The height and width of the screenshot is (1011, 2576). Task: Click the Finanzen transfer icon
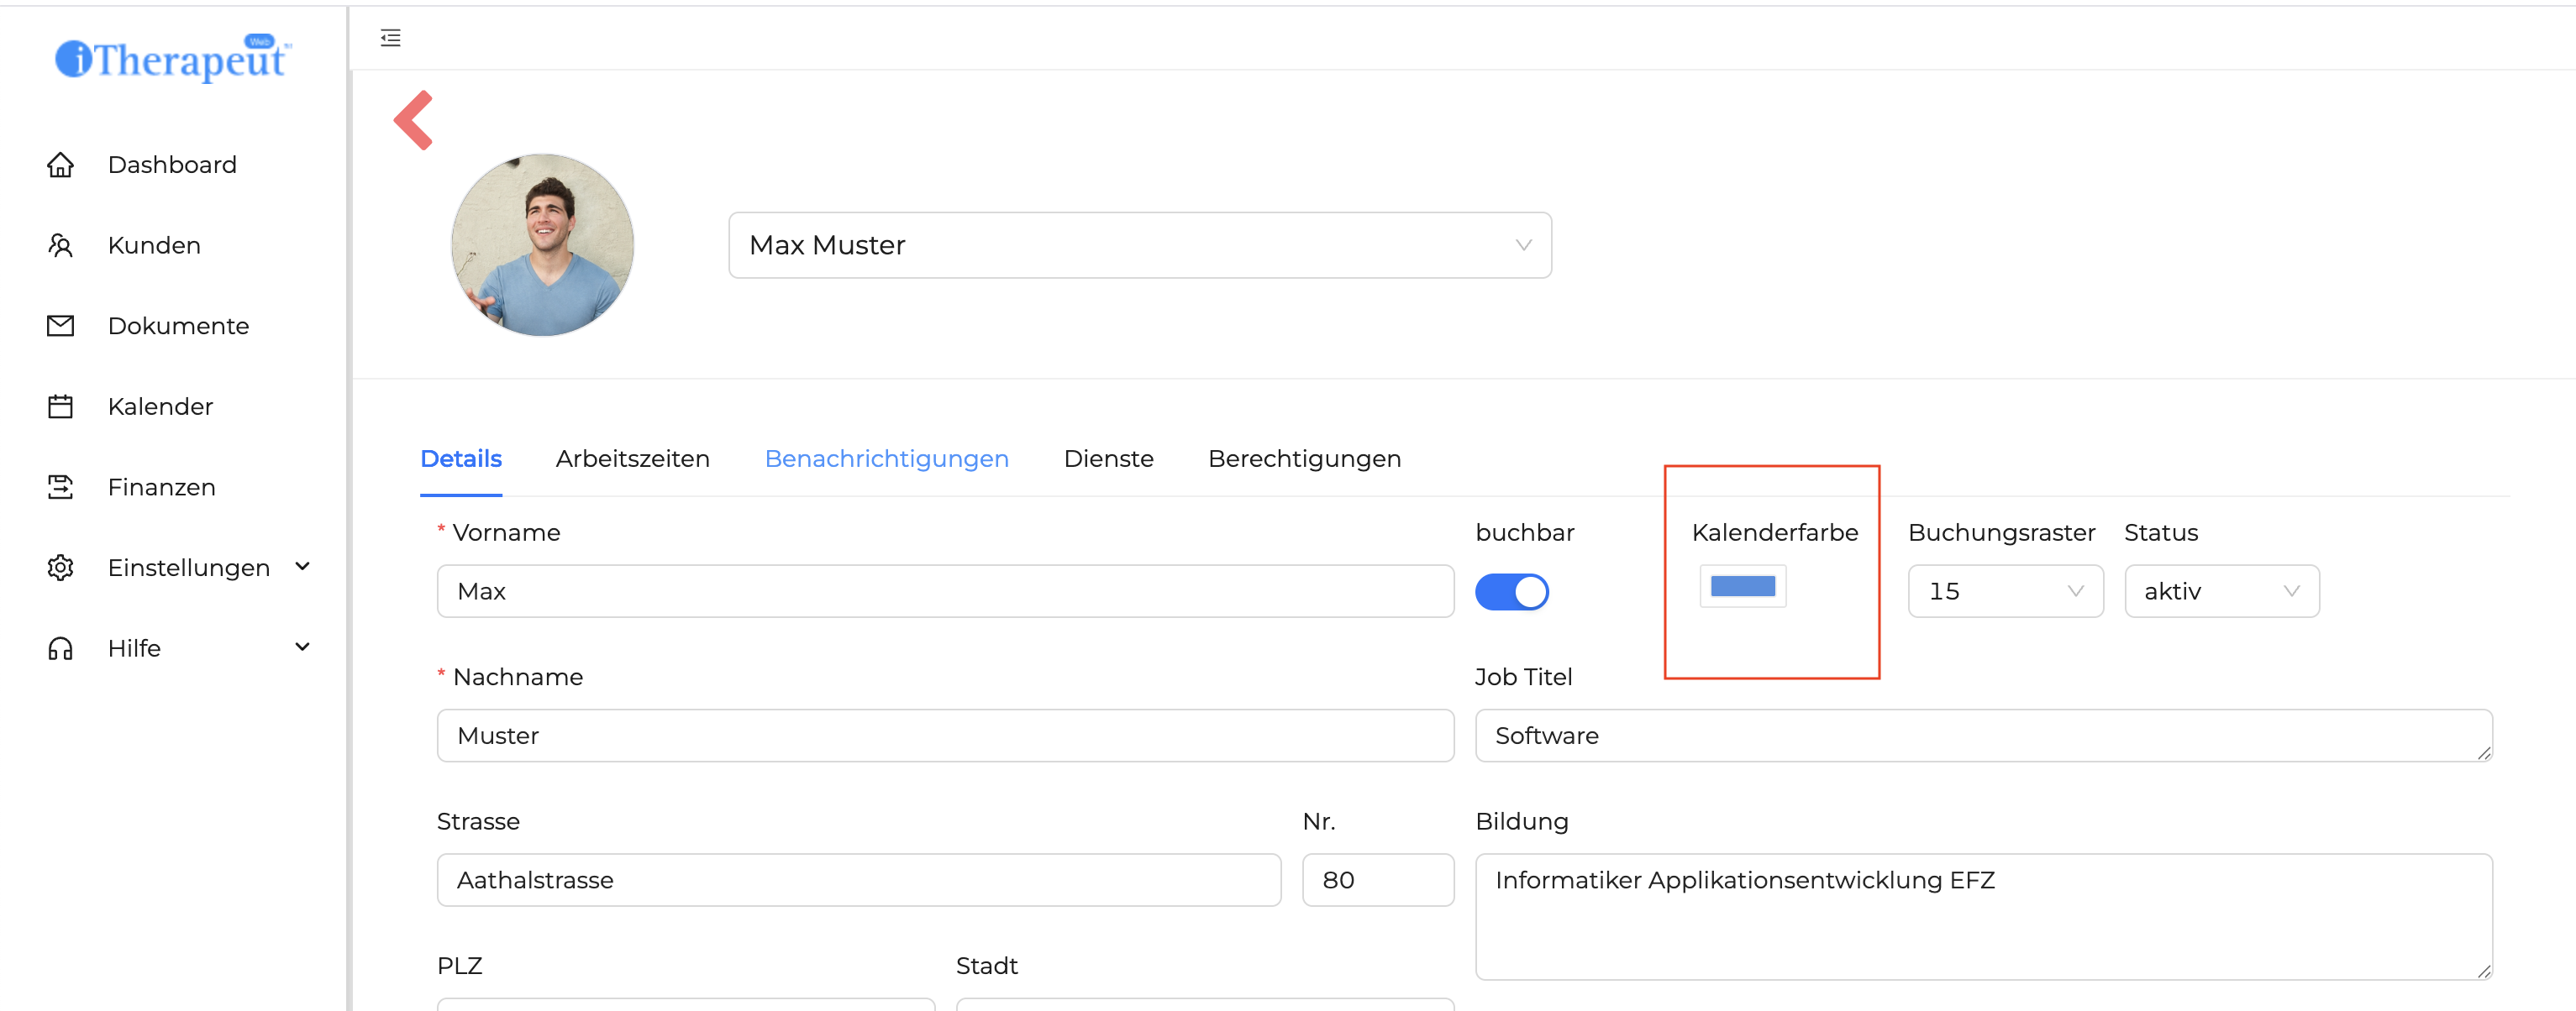pyautogui.click(x=60, y=488)
